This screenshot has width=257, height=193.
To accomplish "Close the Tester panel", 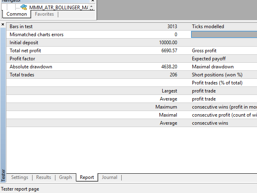I will click(3, 25).
